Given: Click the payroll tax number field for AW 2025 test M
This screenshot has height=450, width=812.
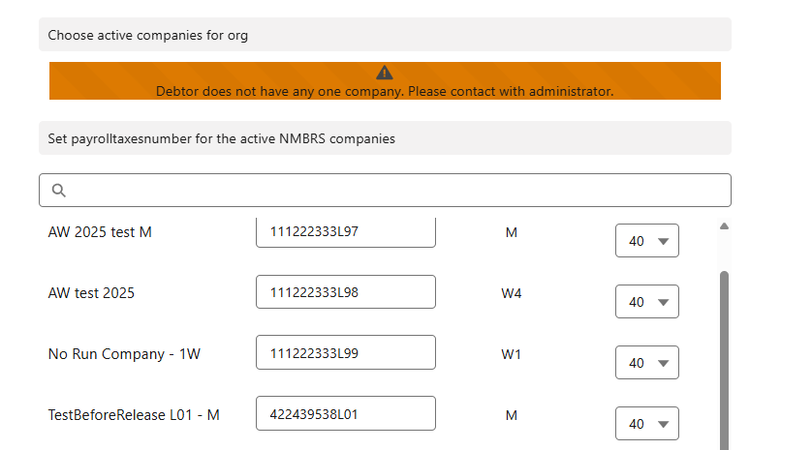Looking at the screenshot, I should click(x=346, y=232).
